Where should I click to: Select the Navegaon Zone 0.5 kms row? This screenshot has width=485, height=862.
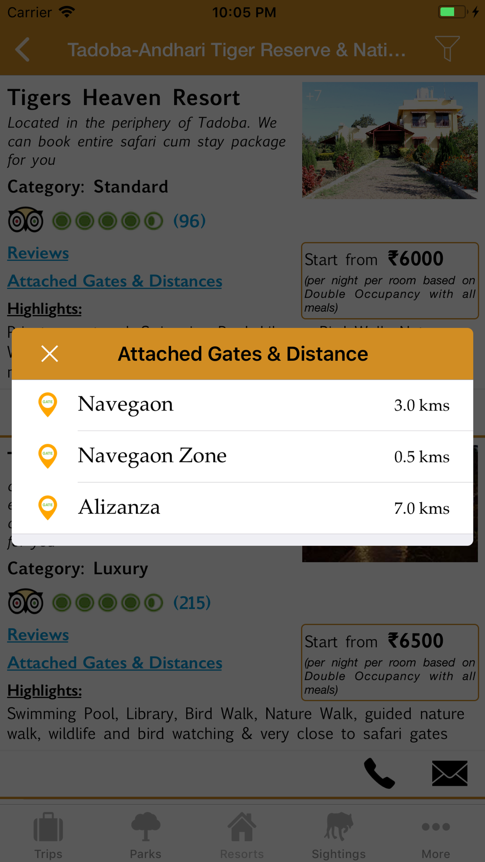click(242, 457)
